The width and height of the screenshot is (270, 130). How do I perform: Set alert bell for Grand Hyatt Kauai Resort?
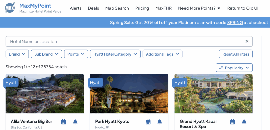(244, 122)
